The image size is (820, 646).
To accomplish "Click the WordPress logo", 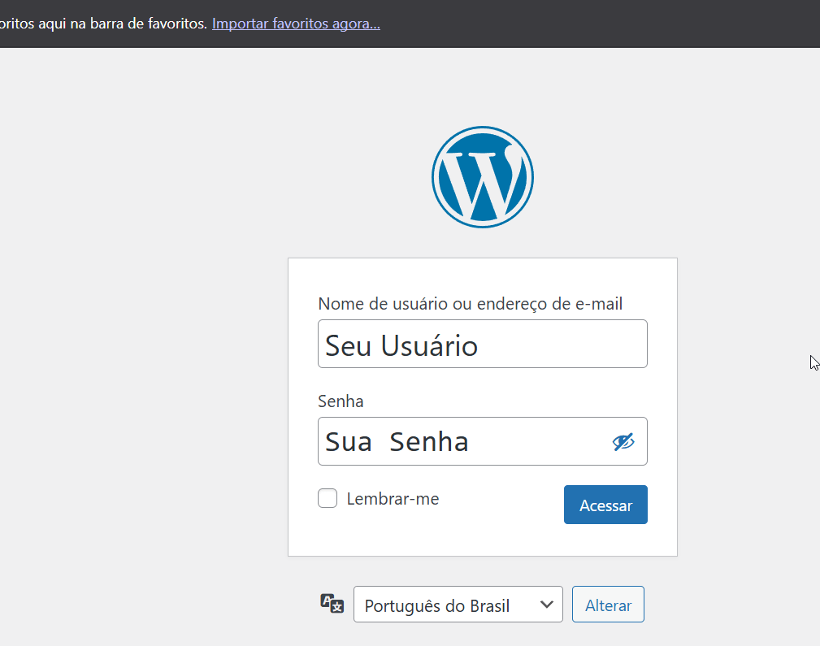I will 482,177.
